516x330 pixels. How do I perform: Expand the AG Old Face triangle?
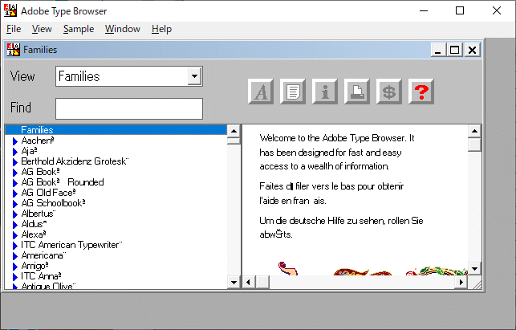pos(14,194)
